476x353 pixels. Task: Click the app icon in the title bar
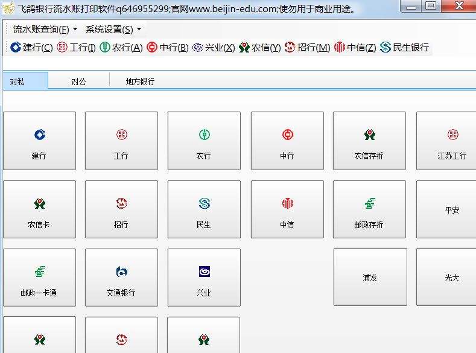coord(8,8)
